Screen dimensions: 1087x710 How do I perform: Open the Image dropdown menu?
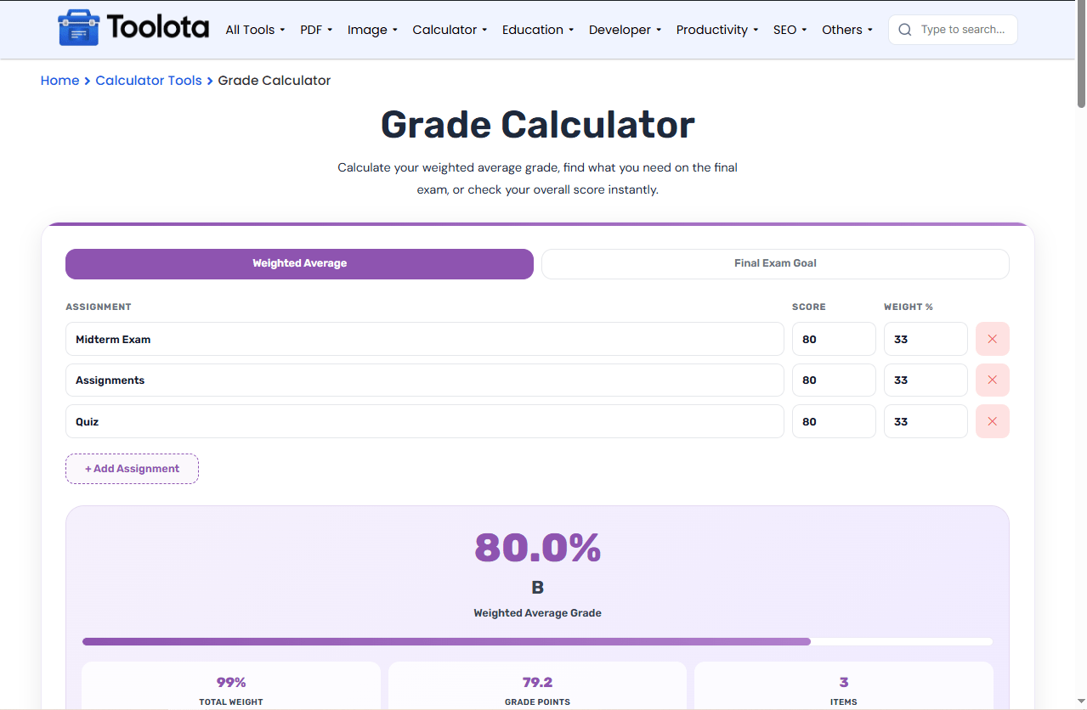[x=372, y=30]
